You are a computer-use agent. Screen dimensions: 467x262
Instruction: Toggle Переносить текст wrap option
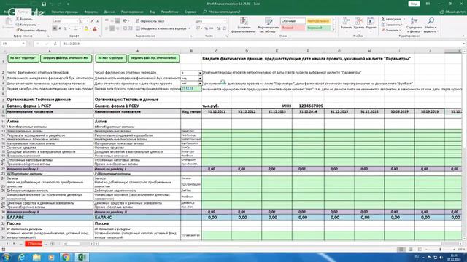tap(150, 21)
